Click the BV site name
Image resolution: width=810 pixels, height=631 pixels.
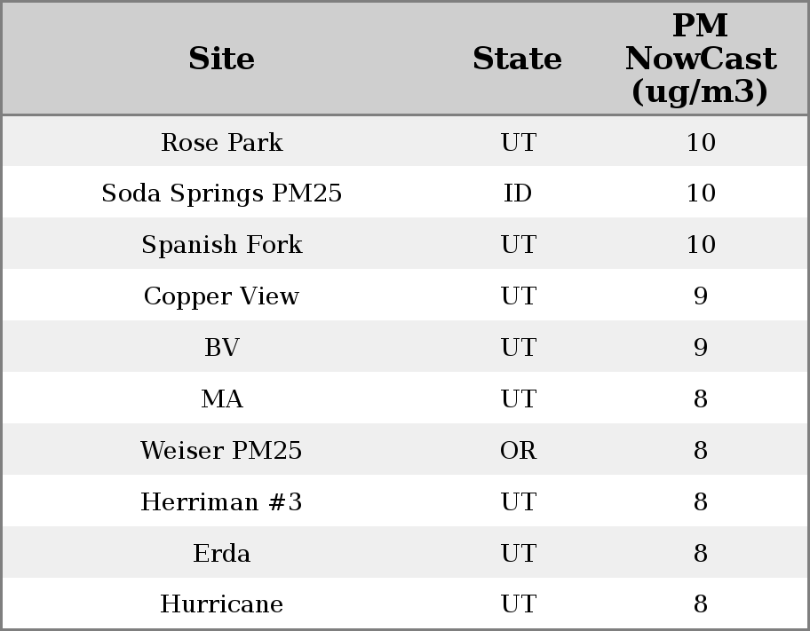[x=222, y=348]
